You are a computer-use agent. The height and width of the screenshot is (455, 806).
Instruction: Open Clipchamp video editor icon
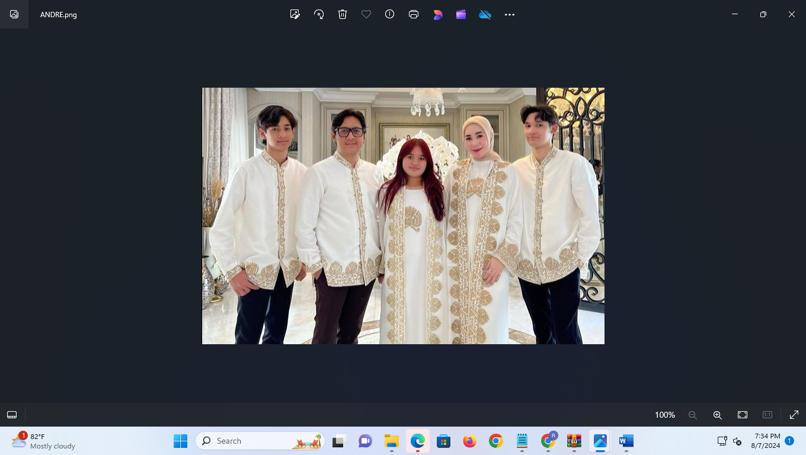[461, 14]
